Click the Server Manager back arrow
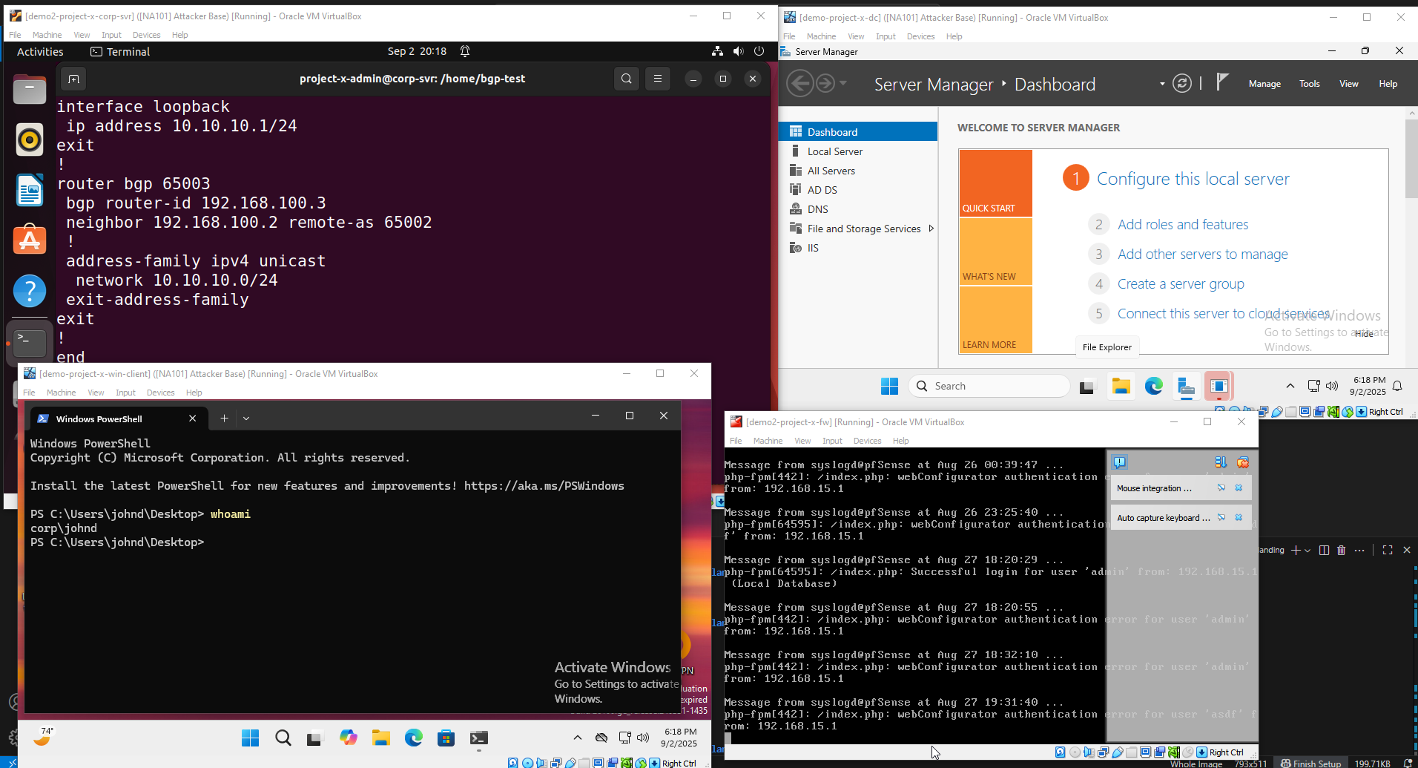This screenshot has width=1418, height=768. click(799, 83)
